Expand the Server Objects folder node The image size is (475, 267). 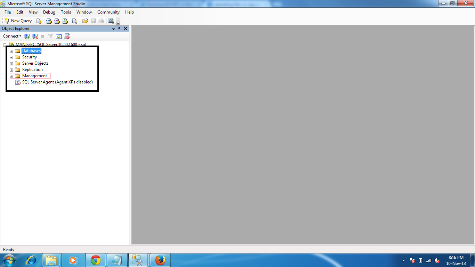11,64
